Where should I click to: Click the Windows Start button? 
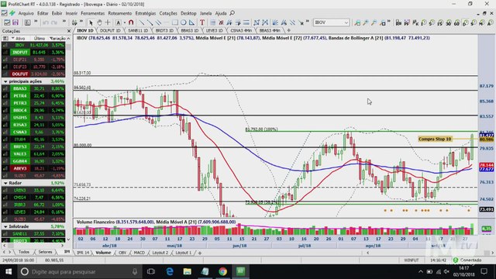point(9,271)
